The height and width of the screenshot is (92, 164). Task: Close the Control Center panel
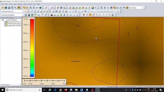click(x=20, y=18)
